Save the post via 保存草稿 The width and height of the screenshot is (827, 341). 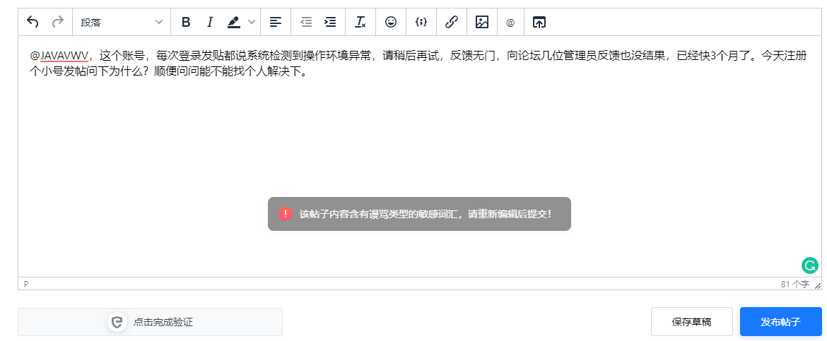point(692,321)
